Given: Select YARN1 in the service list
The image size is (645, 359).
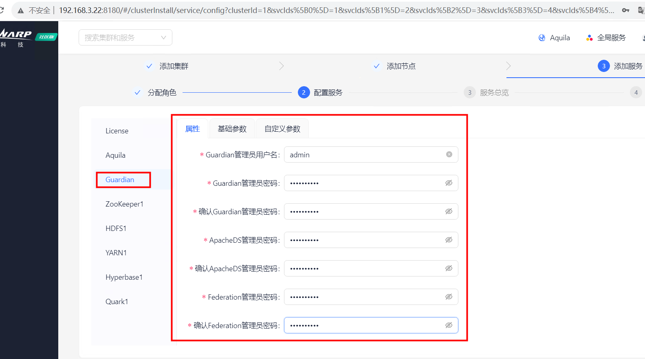Looking at the screenshot, I should point(116,253).
